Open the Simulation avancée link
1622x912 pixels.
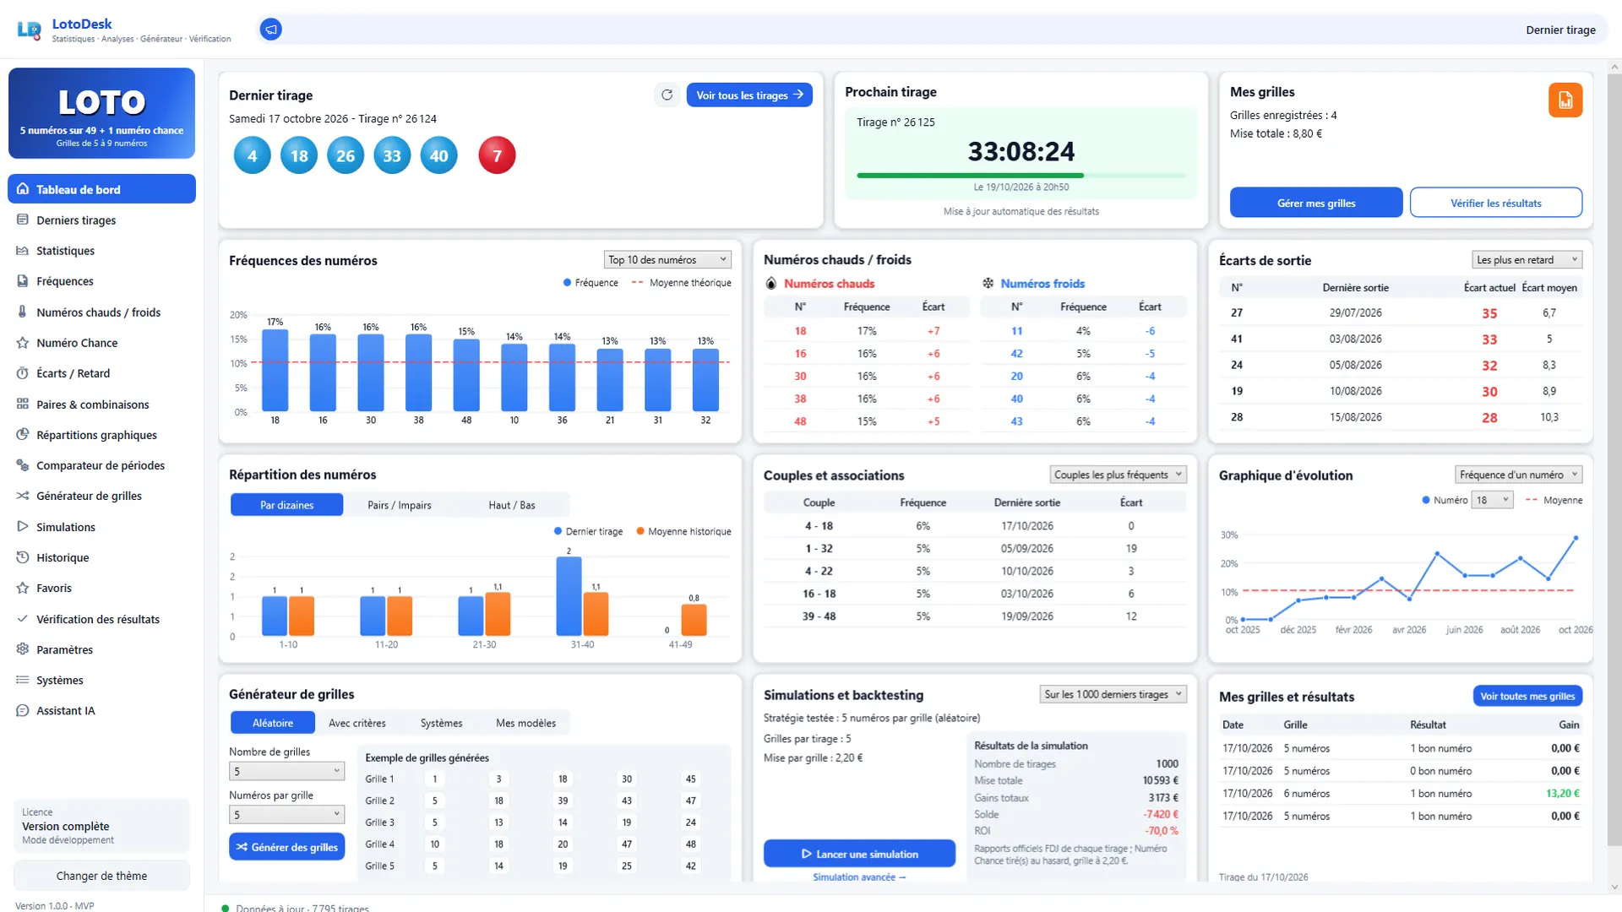point(859,877)
